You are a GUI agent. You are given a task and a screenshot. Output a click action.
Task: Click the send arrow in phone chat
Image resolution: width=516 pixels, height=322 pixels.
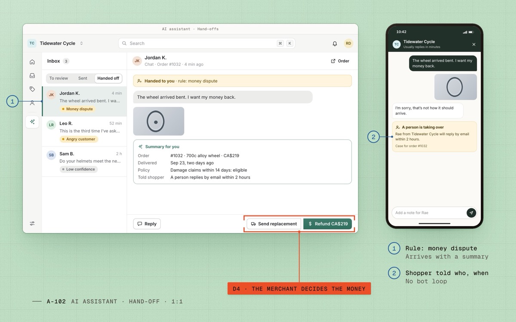471,213
